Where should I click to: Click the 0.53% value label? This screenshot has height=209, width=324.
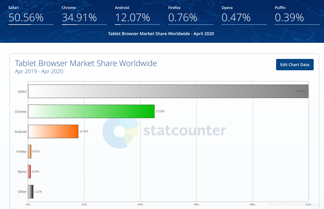35,171
